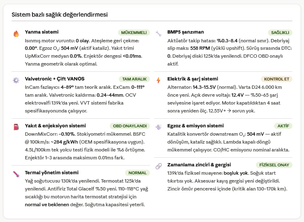Click the NORMAL badge on Termal yönetim

[x=138, y=173]
